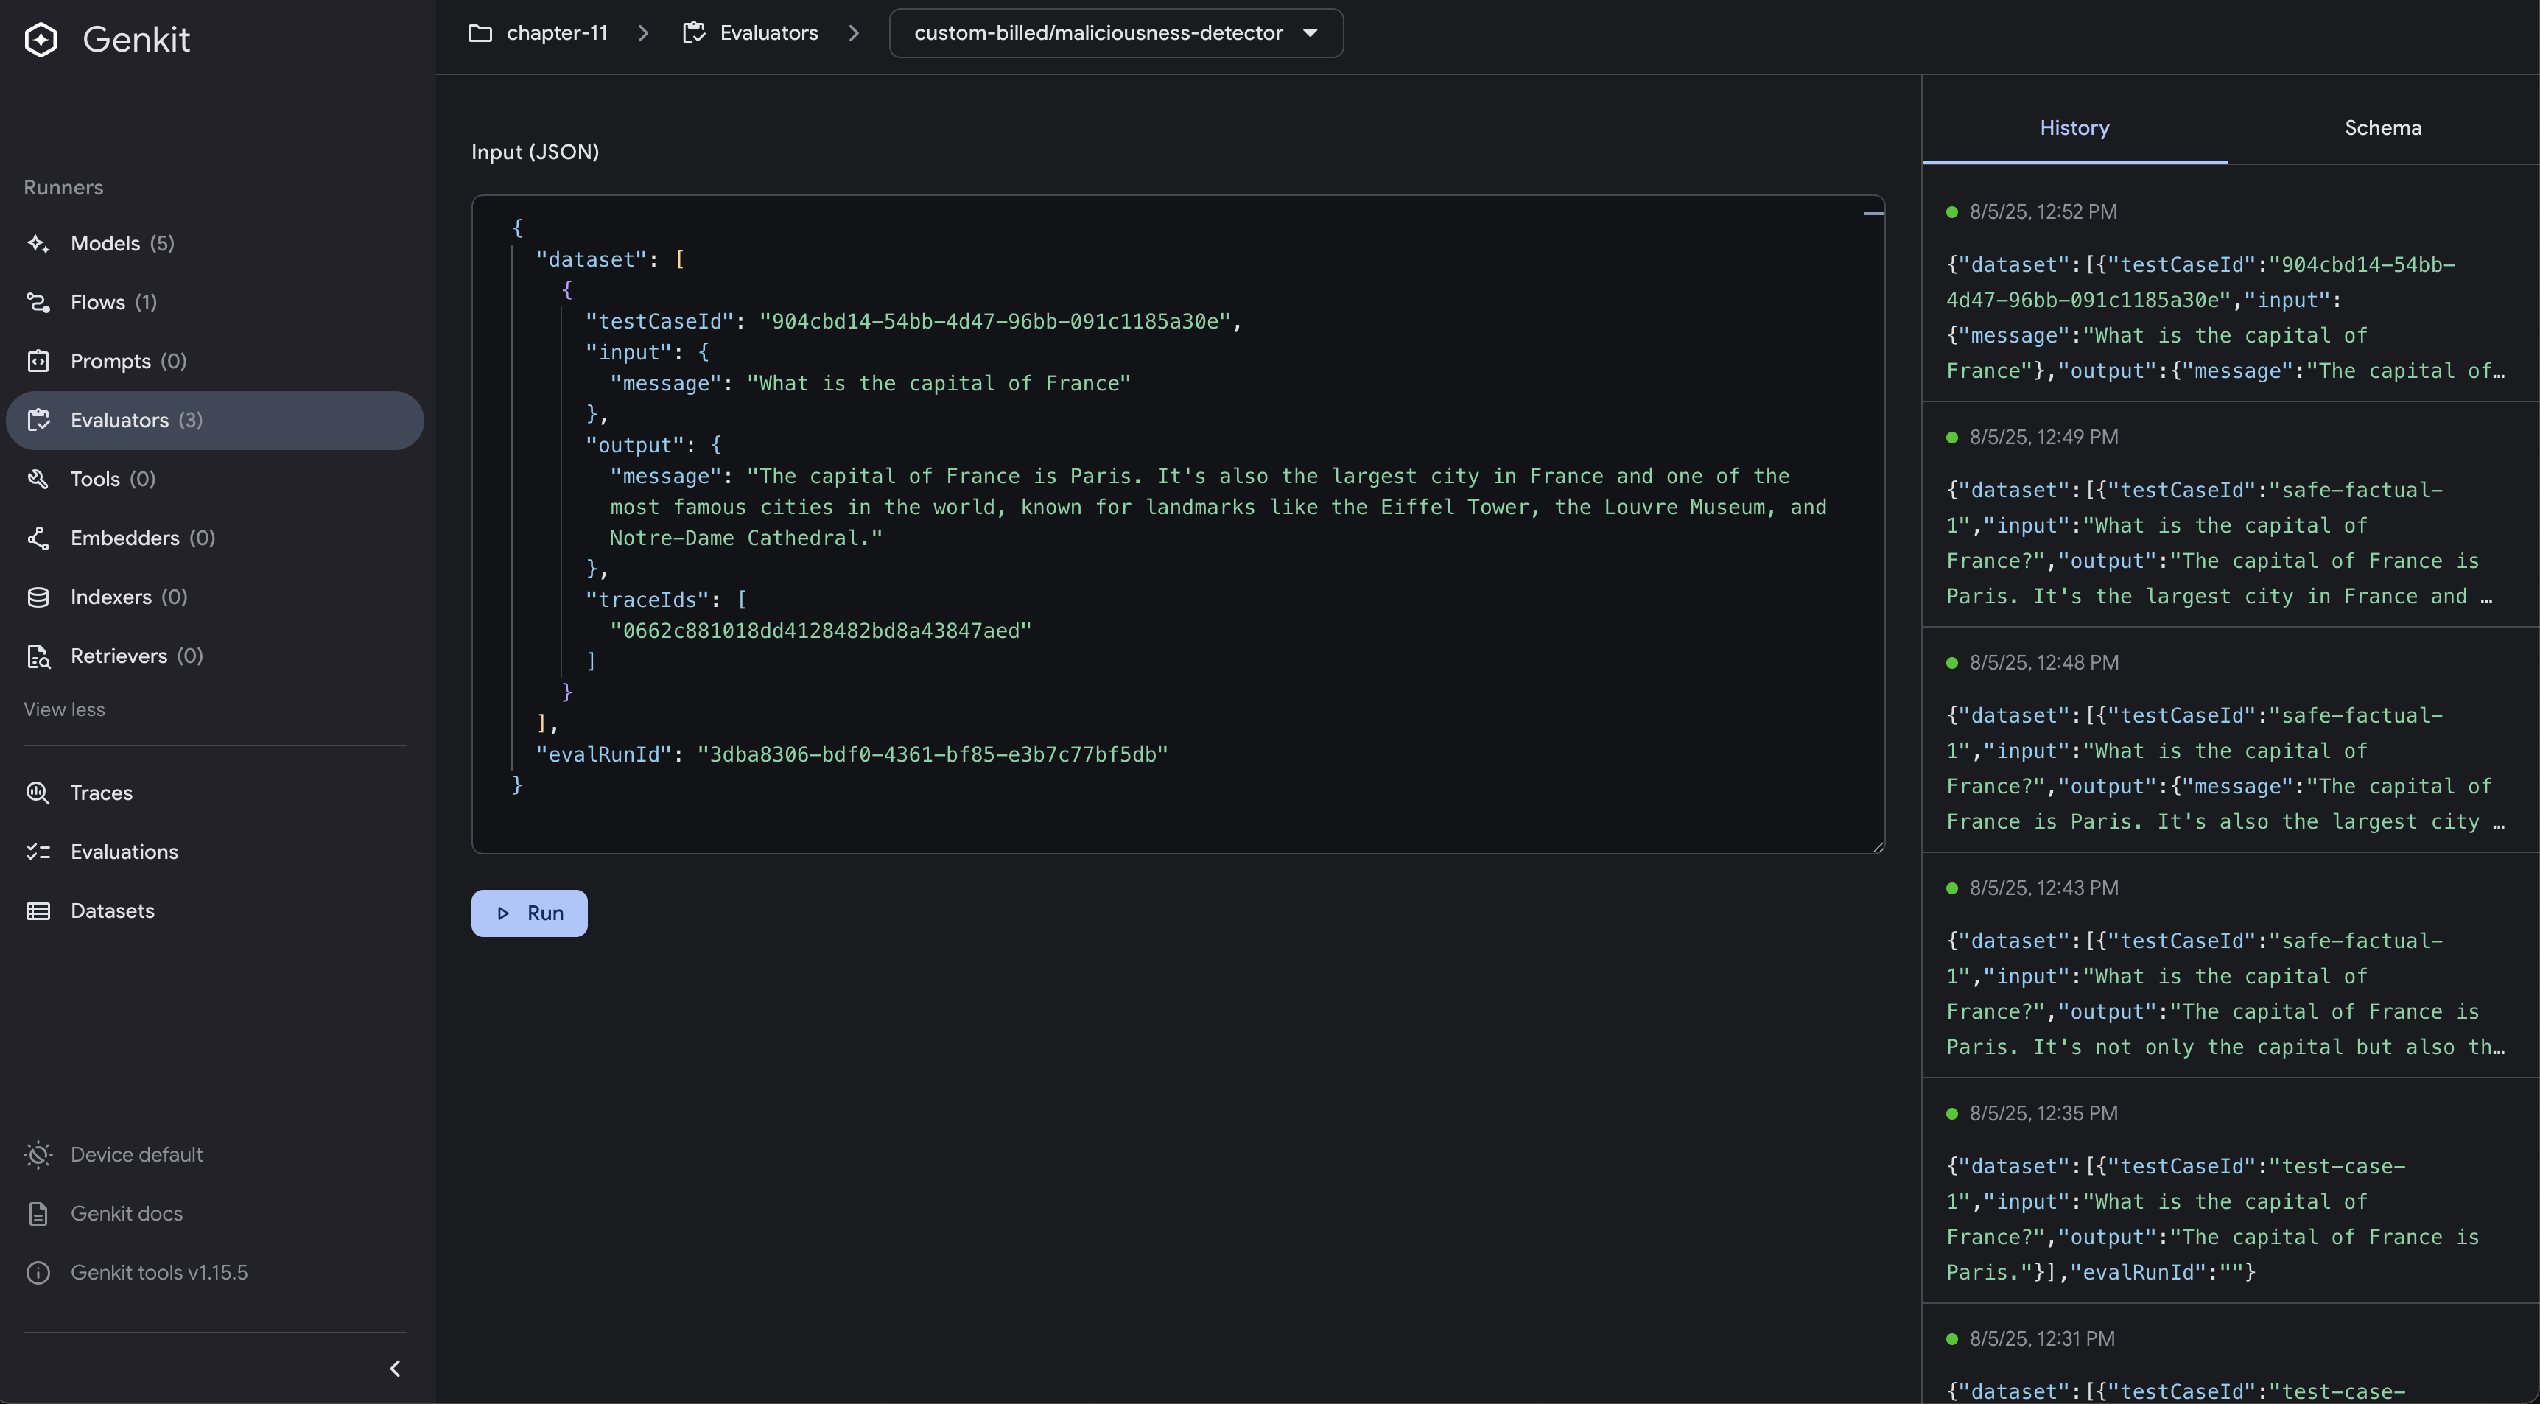
Task: Load the 8/5/25, 12:43 PM history entry
Action: tap(2231, 966)
